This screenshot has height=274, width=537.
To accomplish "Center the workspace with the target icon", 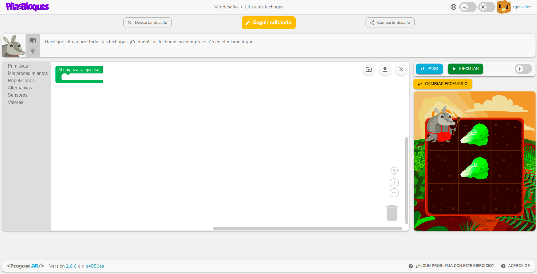I will [x=394, y=170].
